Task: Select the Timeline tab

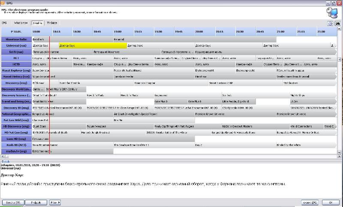Action: point(38,23)
